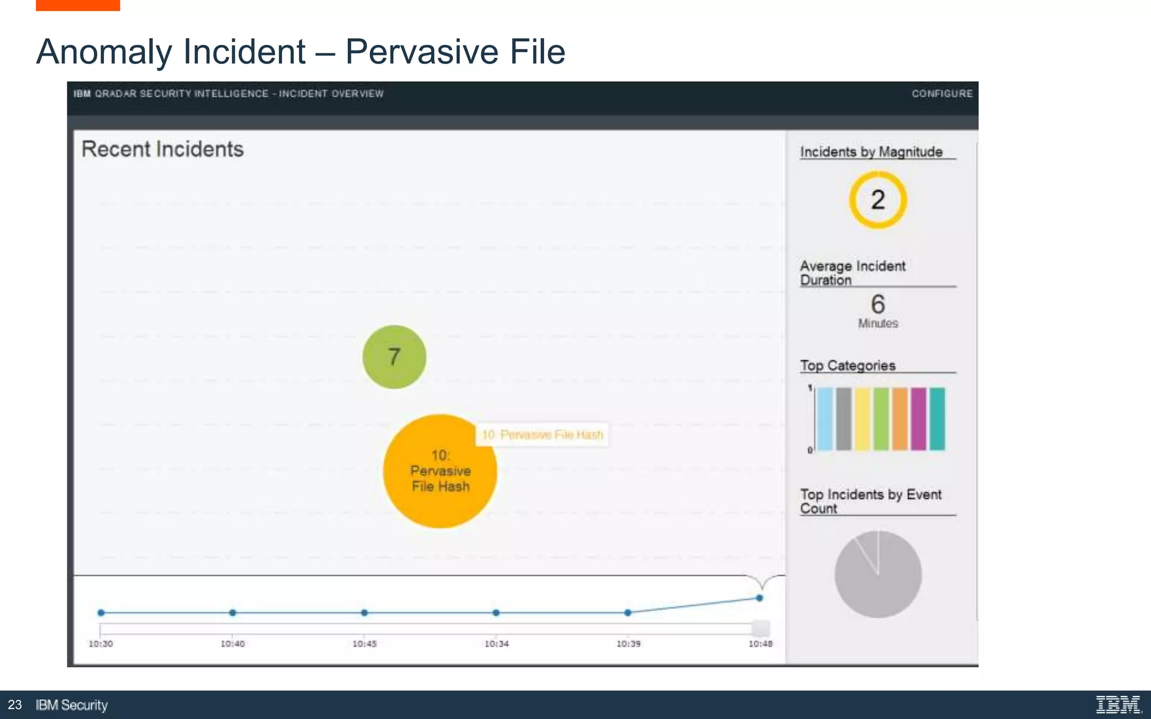Viewport: 1151px width, 719px height.
Task: Open the CONFIGURE option in the header
Action: tap(942, 94)
